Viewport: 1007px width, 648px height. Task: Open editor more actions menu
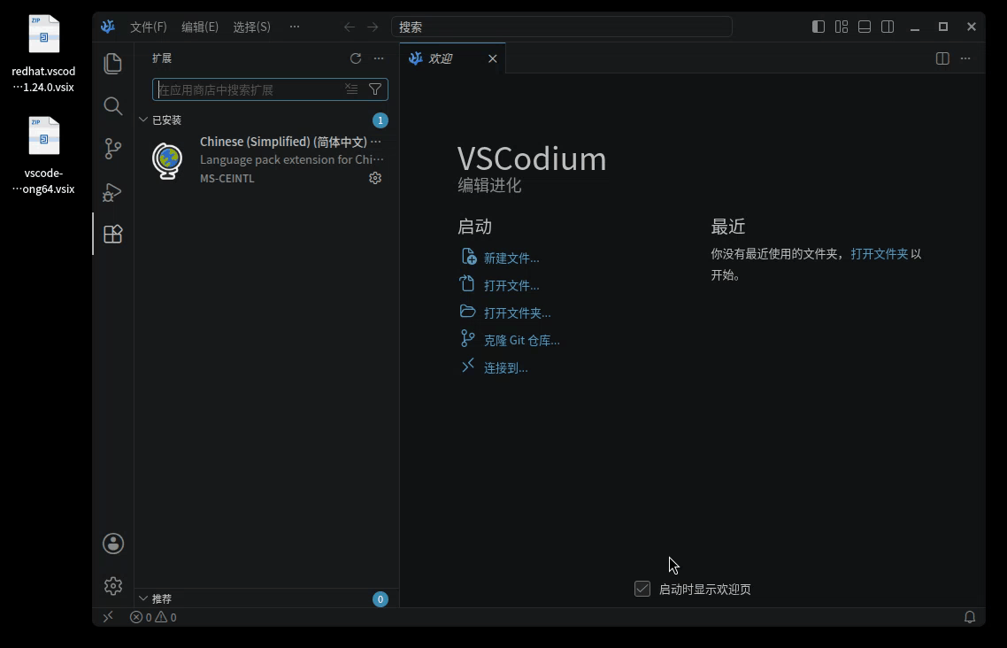[x=965, y=58]
